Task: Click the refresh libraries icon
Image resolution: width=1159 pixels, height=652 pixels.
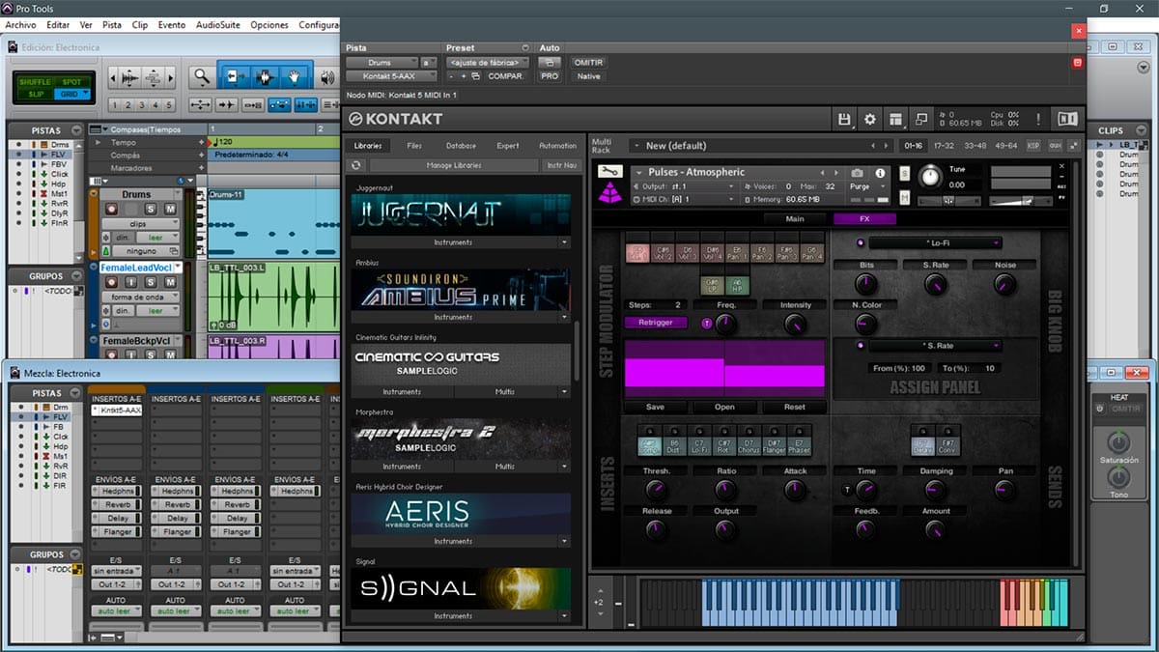Action: pyautogui.click(x=356, y=165)
